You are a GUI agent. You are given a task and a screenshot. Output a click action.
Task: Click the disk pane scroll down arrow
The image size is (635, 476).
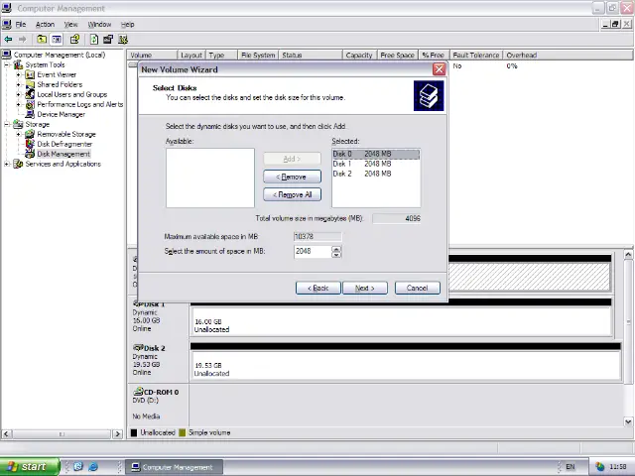coord(628,421)
